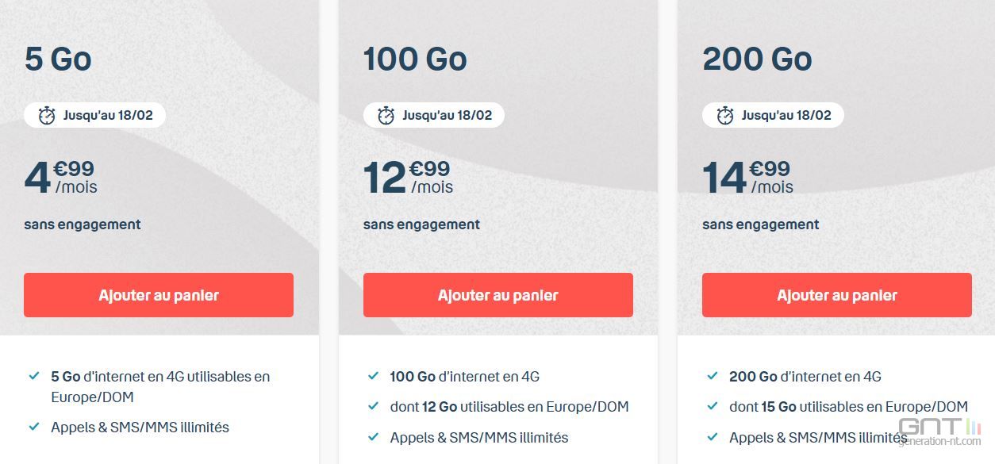Image resolution: width=995 pixels, height=464 pixels.
Task: Click Ajouter au panier for the 5 Go plan
Action: [159, 294]
